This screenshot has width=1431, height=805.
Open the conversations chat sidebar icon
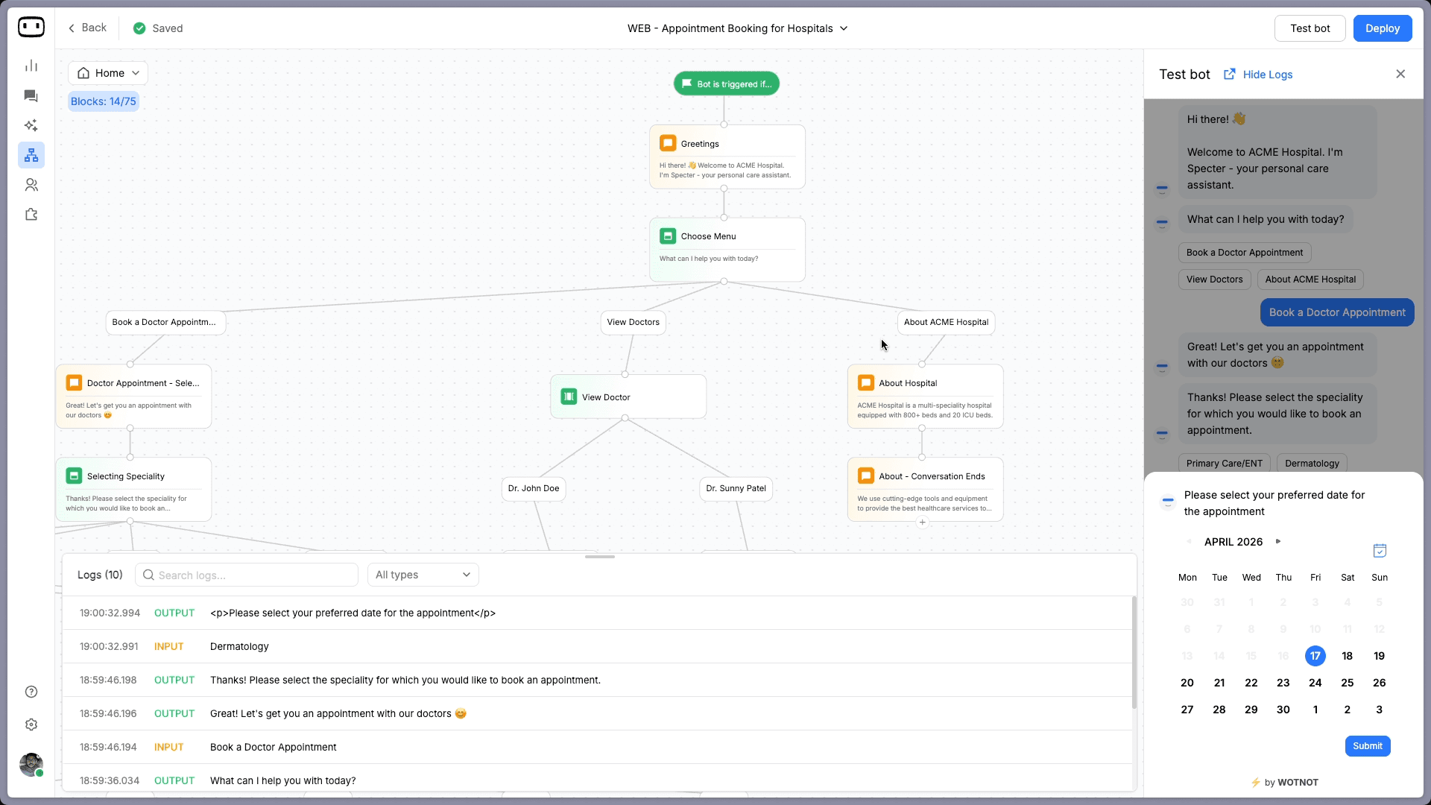[31, 96]
